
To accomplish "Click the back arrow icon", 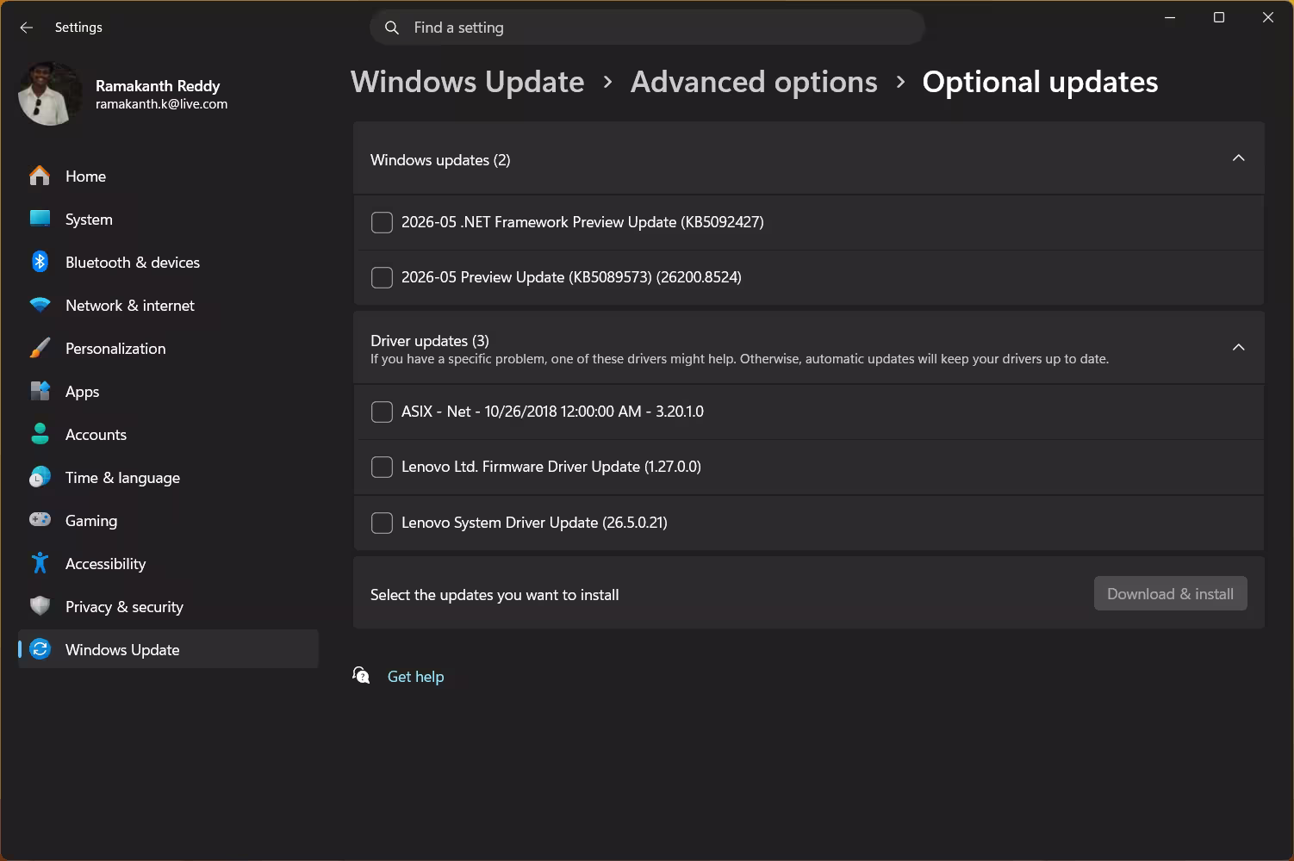I will 26,28.
